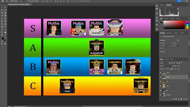
Task: Click the hue spectrum slider in Color panel
Action: tap(187, 25)
